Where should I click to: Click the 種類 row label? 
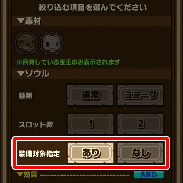25,96
